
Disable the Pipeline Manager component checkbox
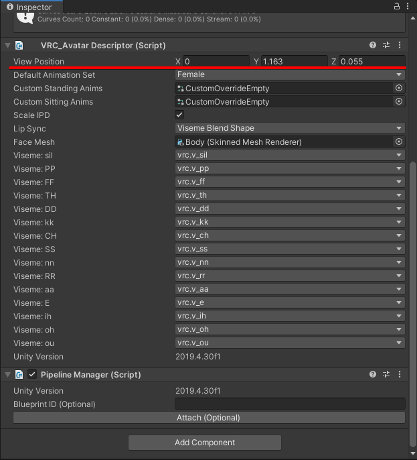(x=32, y=374)
